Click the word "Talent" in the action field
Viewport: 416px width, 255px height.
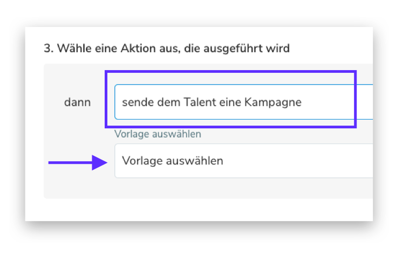click(x=200, y=101)
